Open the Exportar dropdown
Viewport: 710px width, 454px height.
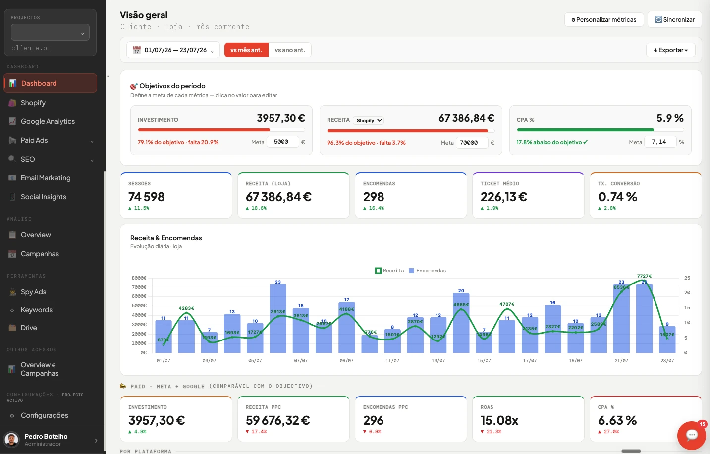[x=670, y=50]
